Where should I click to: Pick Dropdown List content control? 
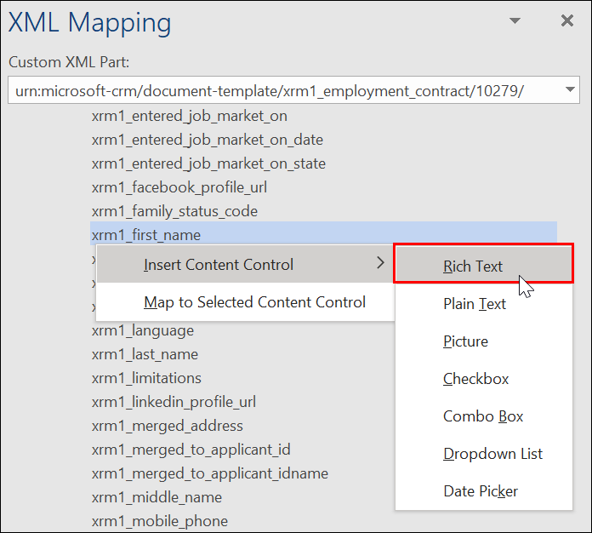[492, 454]
